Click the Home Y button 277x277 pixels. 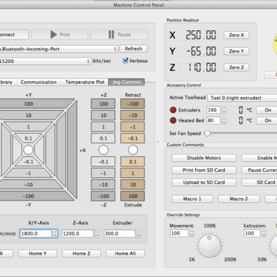(x=37, y=253)
